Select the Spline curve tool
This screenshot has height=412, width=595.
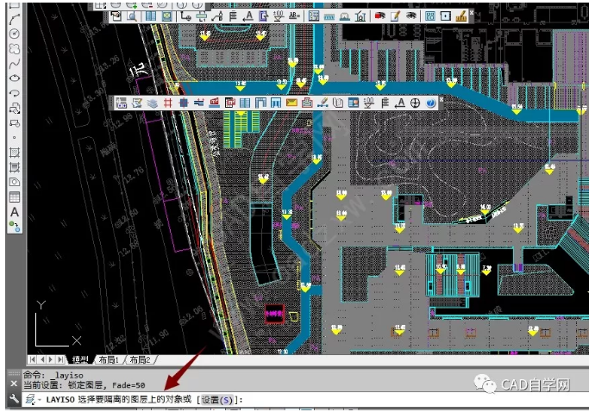click(x=15, y=64)
